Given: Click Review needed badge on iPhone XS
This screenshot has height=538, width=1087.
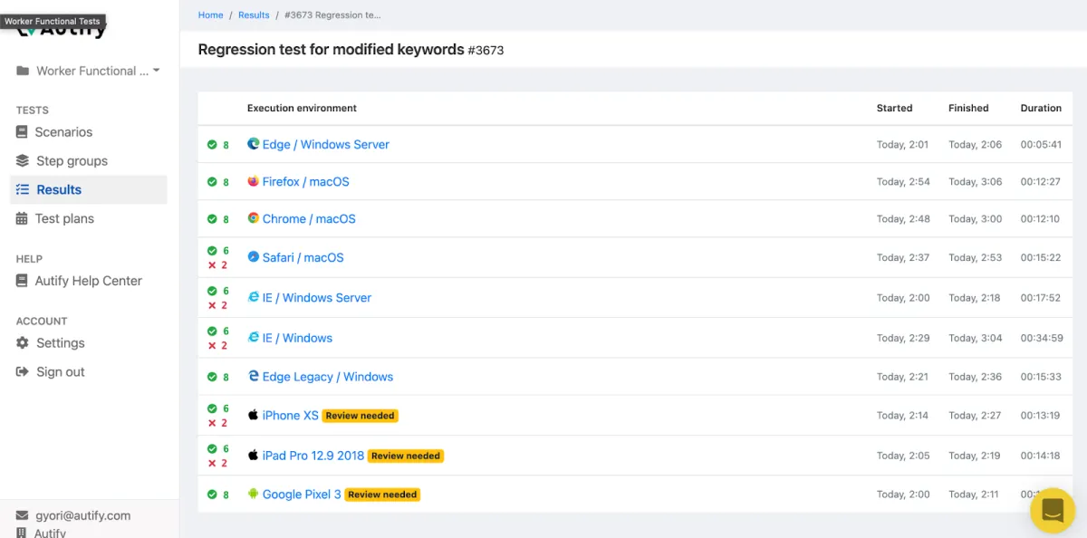Looking at the screenshot, I should (361, 416).
